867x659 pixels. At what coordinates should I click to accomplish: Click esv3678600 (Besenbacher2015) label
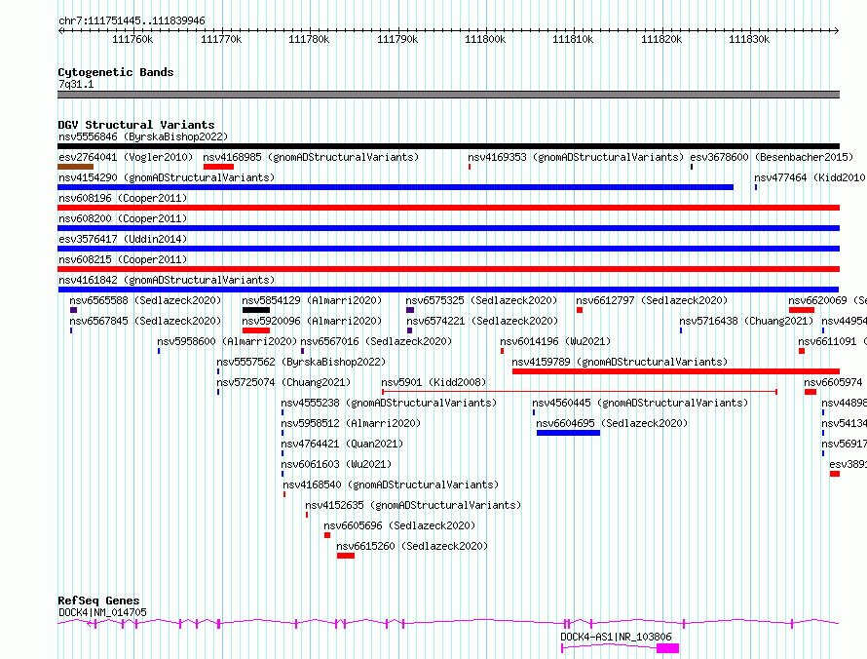click(x=772, y=157)
